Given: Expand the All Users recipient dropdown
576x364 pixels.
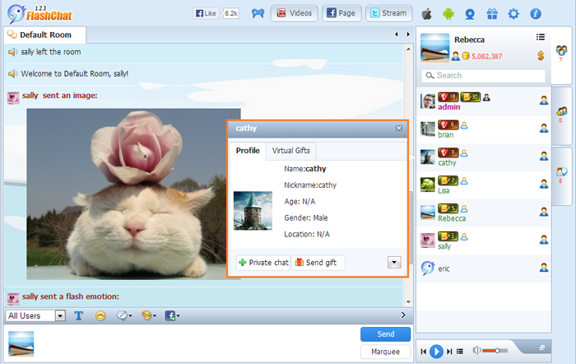Looking at the screenshot, I should click(x=60, y=315).
